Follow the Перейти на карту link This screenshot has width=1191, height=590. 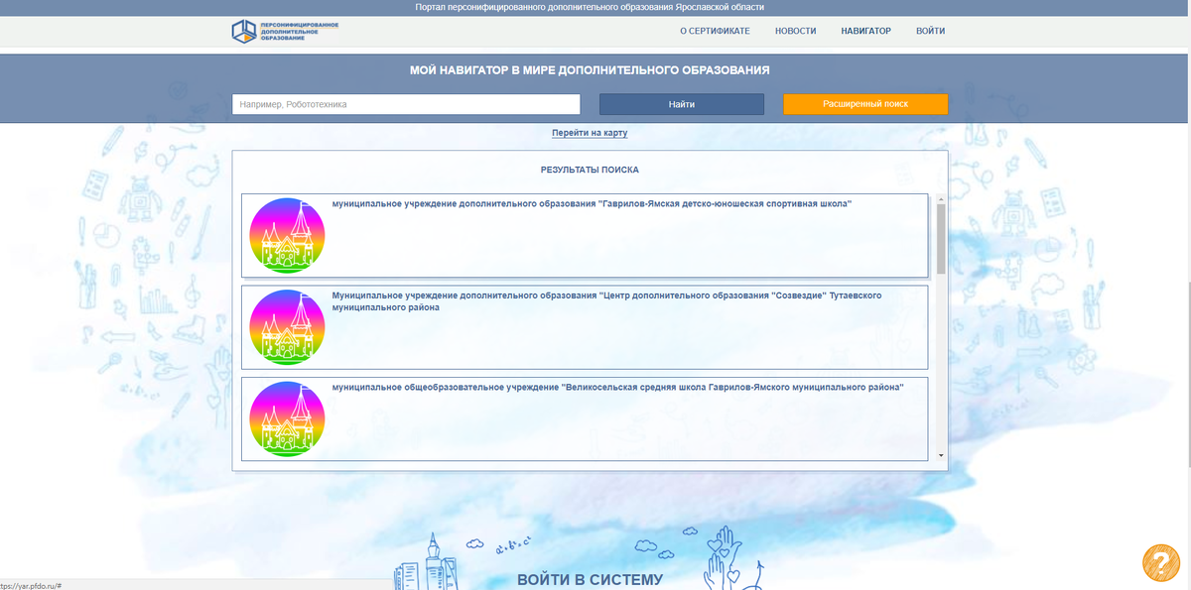[590, 133]
